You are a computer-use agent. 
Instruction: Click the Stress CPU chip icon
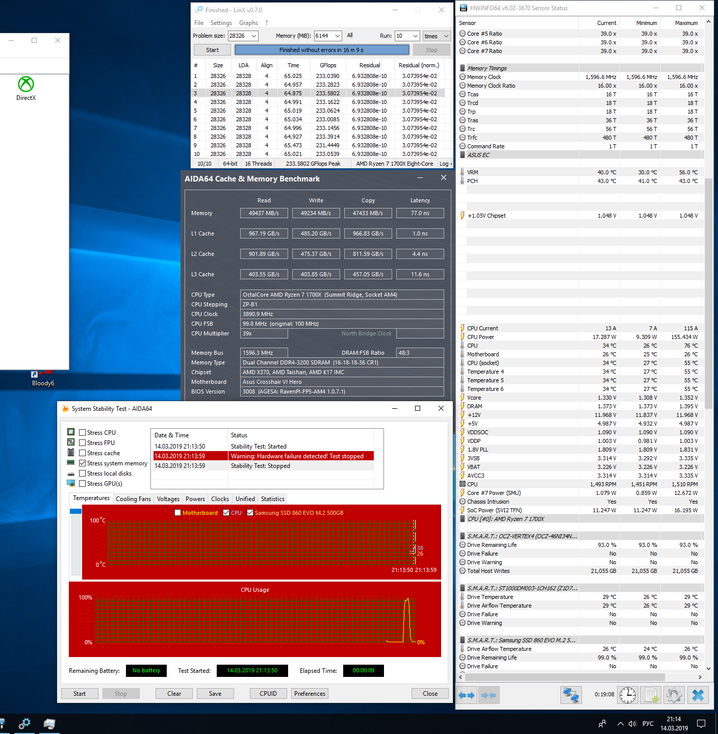(x=71, y=432)
